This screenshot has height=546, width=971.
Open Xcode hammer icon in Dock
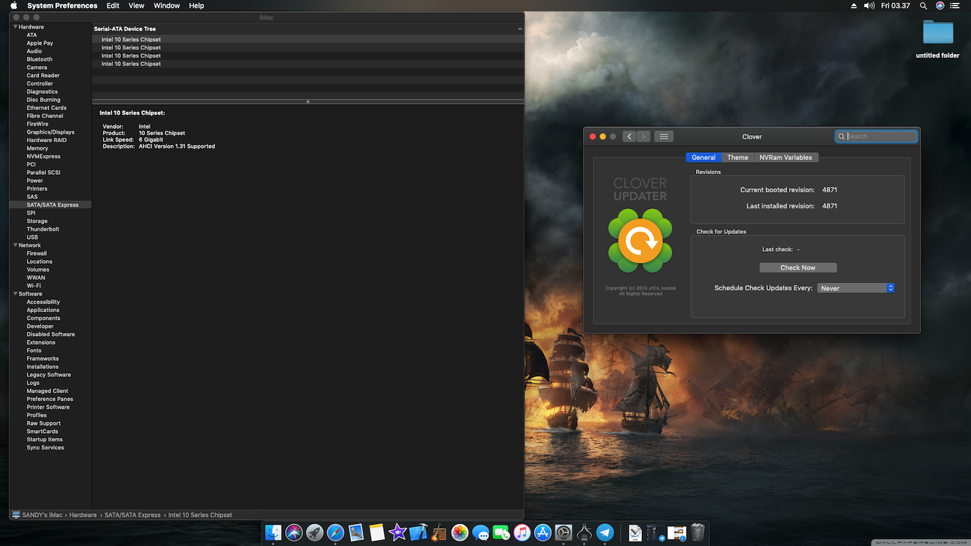click(x=419, y=532)
